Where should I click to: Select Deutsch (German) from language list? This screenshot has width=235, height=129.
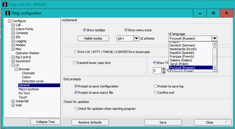coord(182,45)
